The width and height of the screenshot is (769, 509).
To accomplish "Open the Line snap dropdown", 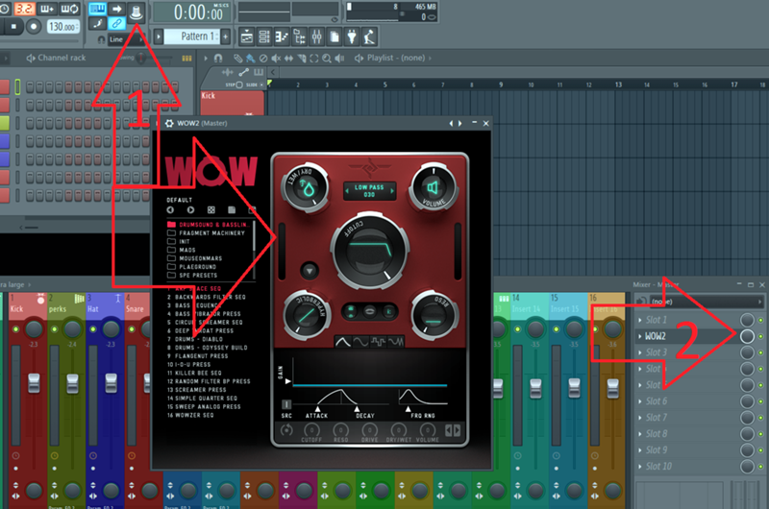I will click(125, 39).
